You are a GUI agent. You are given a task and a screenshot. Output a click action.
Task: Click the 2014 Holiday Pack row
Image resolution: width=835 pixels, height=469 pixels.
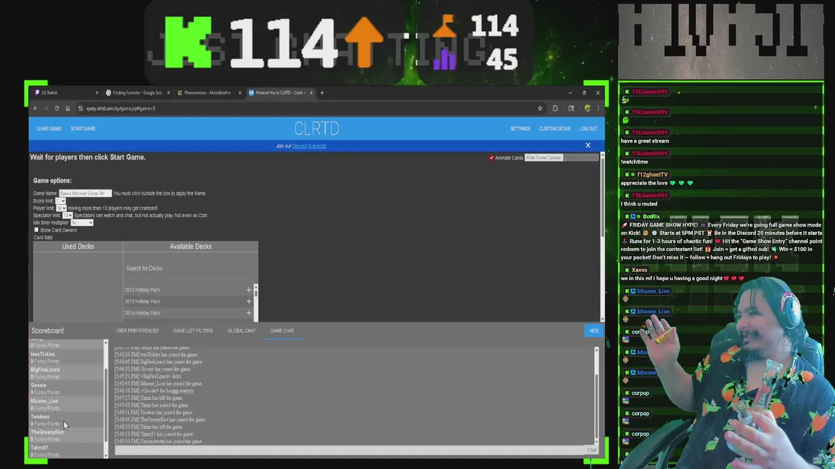click(189, 313)
